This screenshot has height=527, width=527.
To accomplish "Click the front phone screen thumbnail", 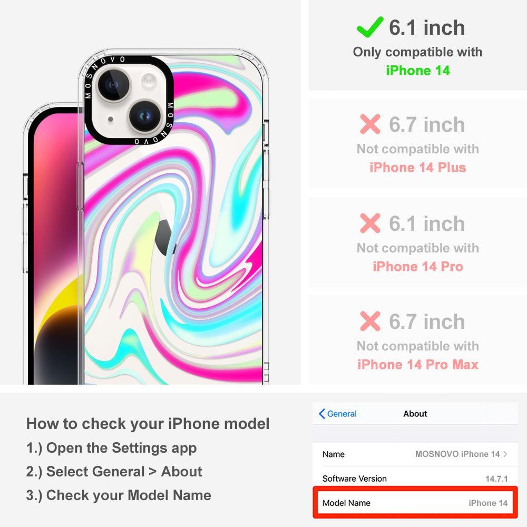I will tap(54, 246).
